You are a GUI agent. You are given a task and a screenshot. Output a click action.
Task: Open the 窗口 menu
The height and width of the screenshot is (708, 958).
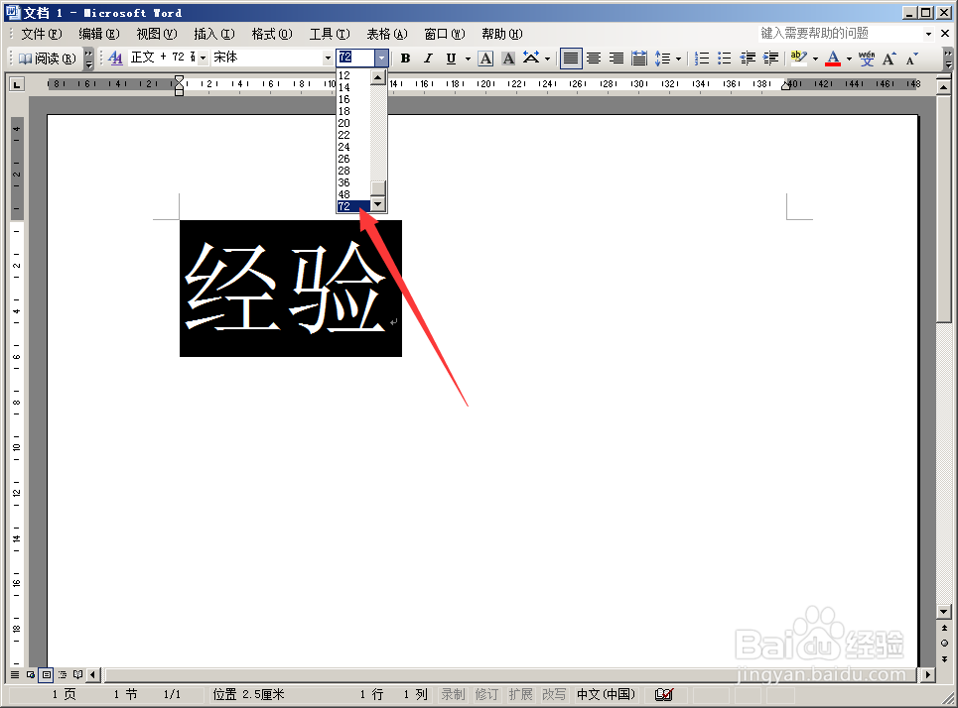[445, 34]
